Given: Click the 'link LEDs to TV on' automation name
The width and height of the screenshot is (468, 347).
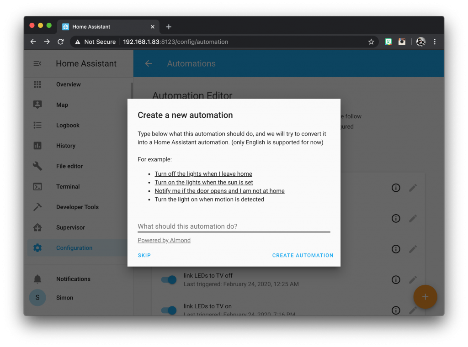Looking at the screenshot, I should [207, 306].
